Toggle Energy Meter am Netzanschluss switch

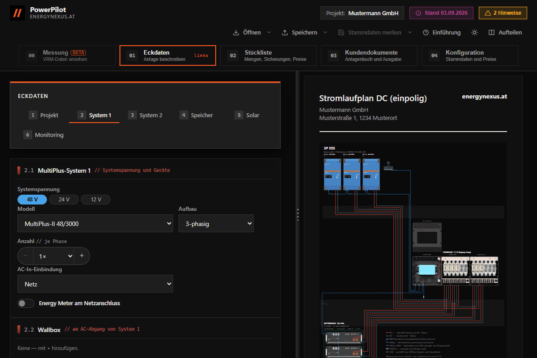click(x=26, y=303)
